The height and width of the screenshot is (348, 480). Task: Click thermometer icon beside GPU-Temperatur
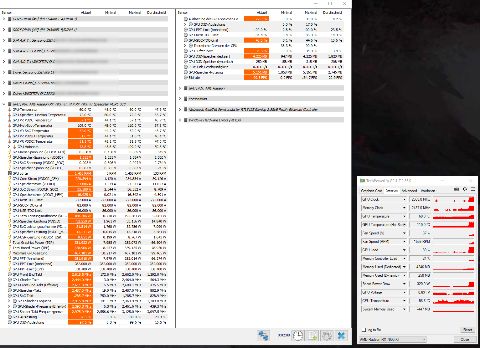[10, 110]
